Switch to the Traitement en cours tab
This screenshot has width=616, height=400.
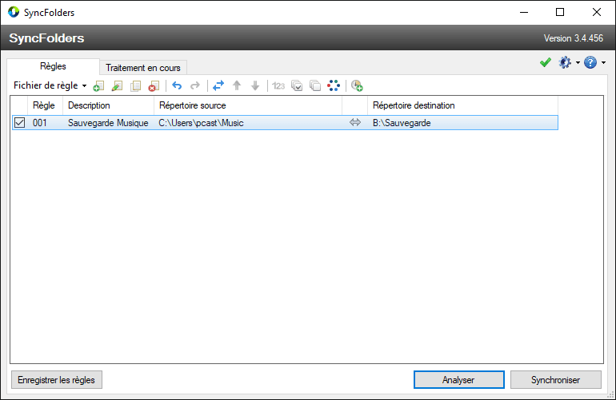tap(143, 68)
